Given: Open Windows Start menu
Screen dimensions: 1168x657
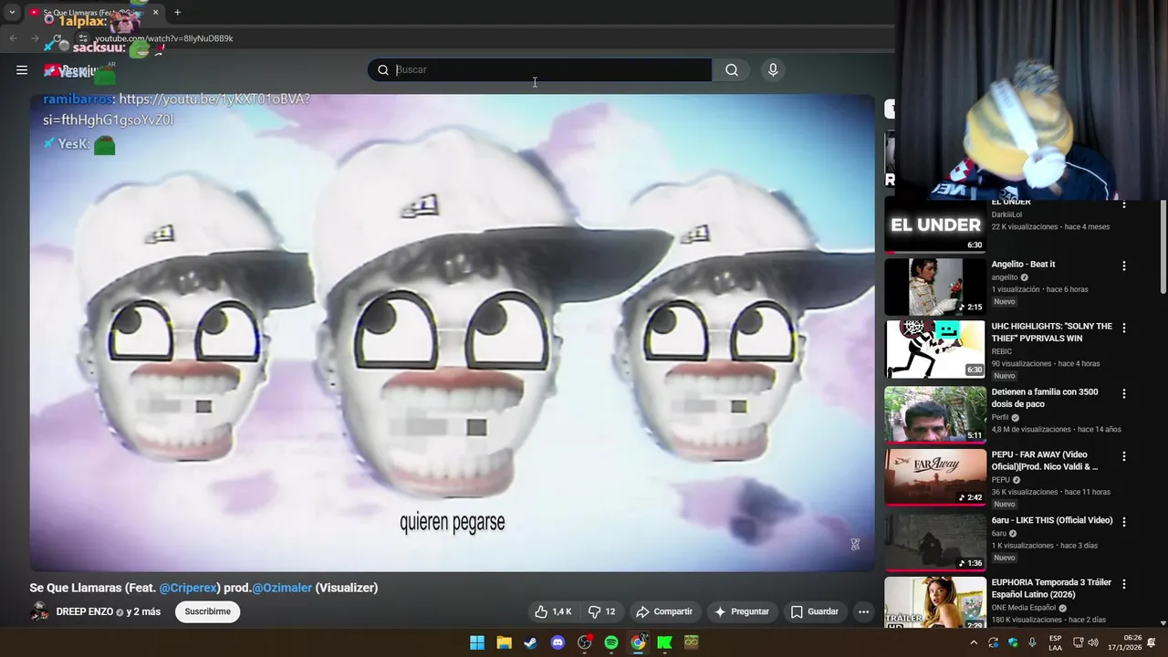Looking at the screenshot, I should pyautogui.click(x=476, y=642).
